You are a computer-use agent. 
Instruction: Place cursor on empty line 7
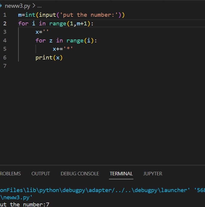[x=60, y=66]
